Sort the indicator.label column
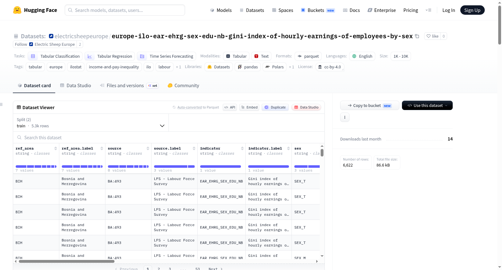This screenshot has height=270, width=502. point(288,148)
